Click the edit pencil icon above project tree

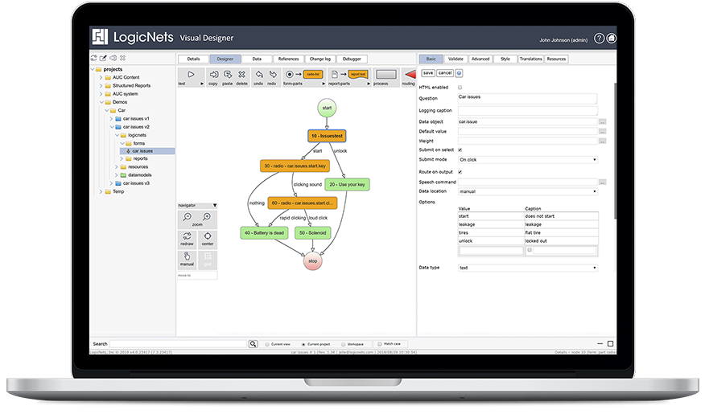(x=103, y=58)
